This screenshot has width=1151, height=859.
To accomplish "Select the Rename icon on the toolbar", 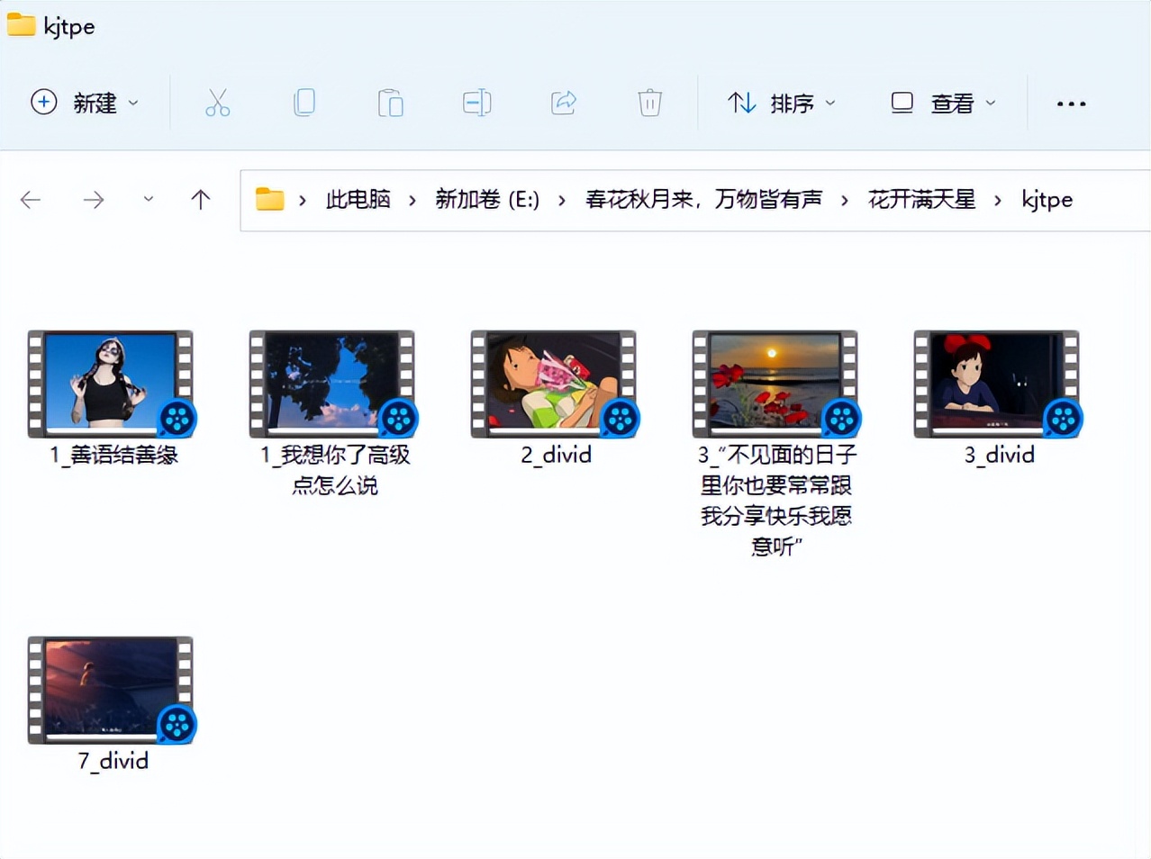I will tap(477, 103).
